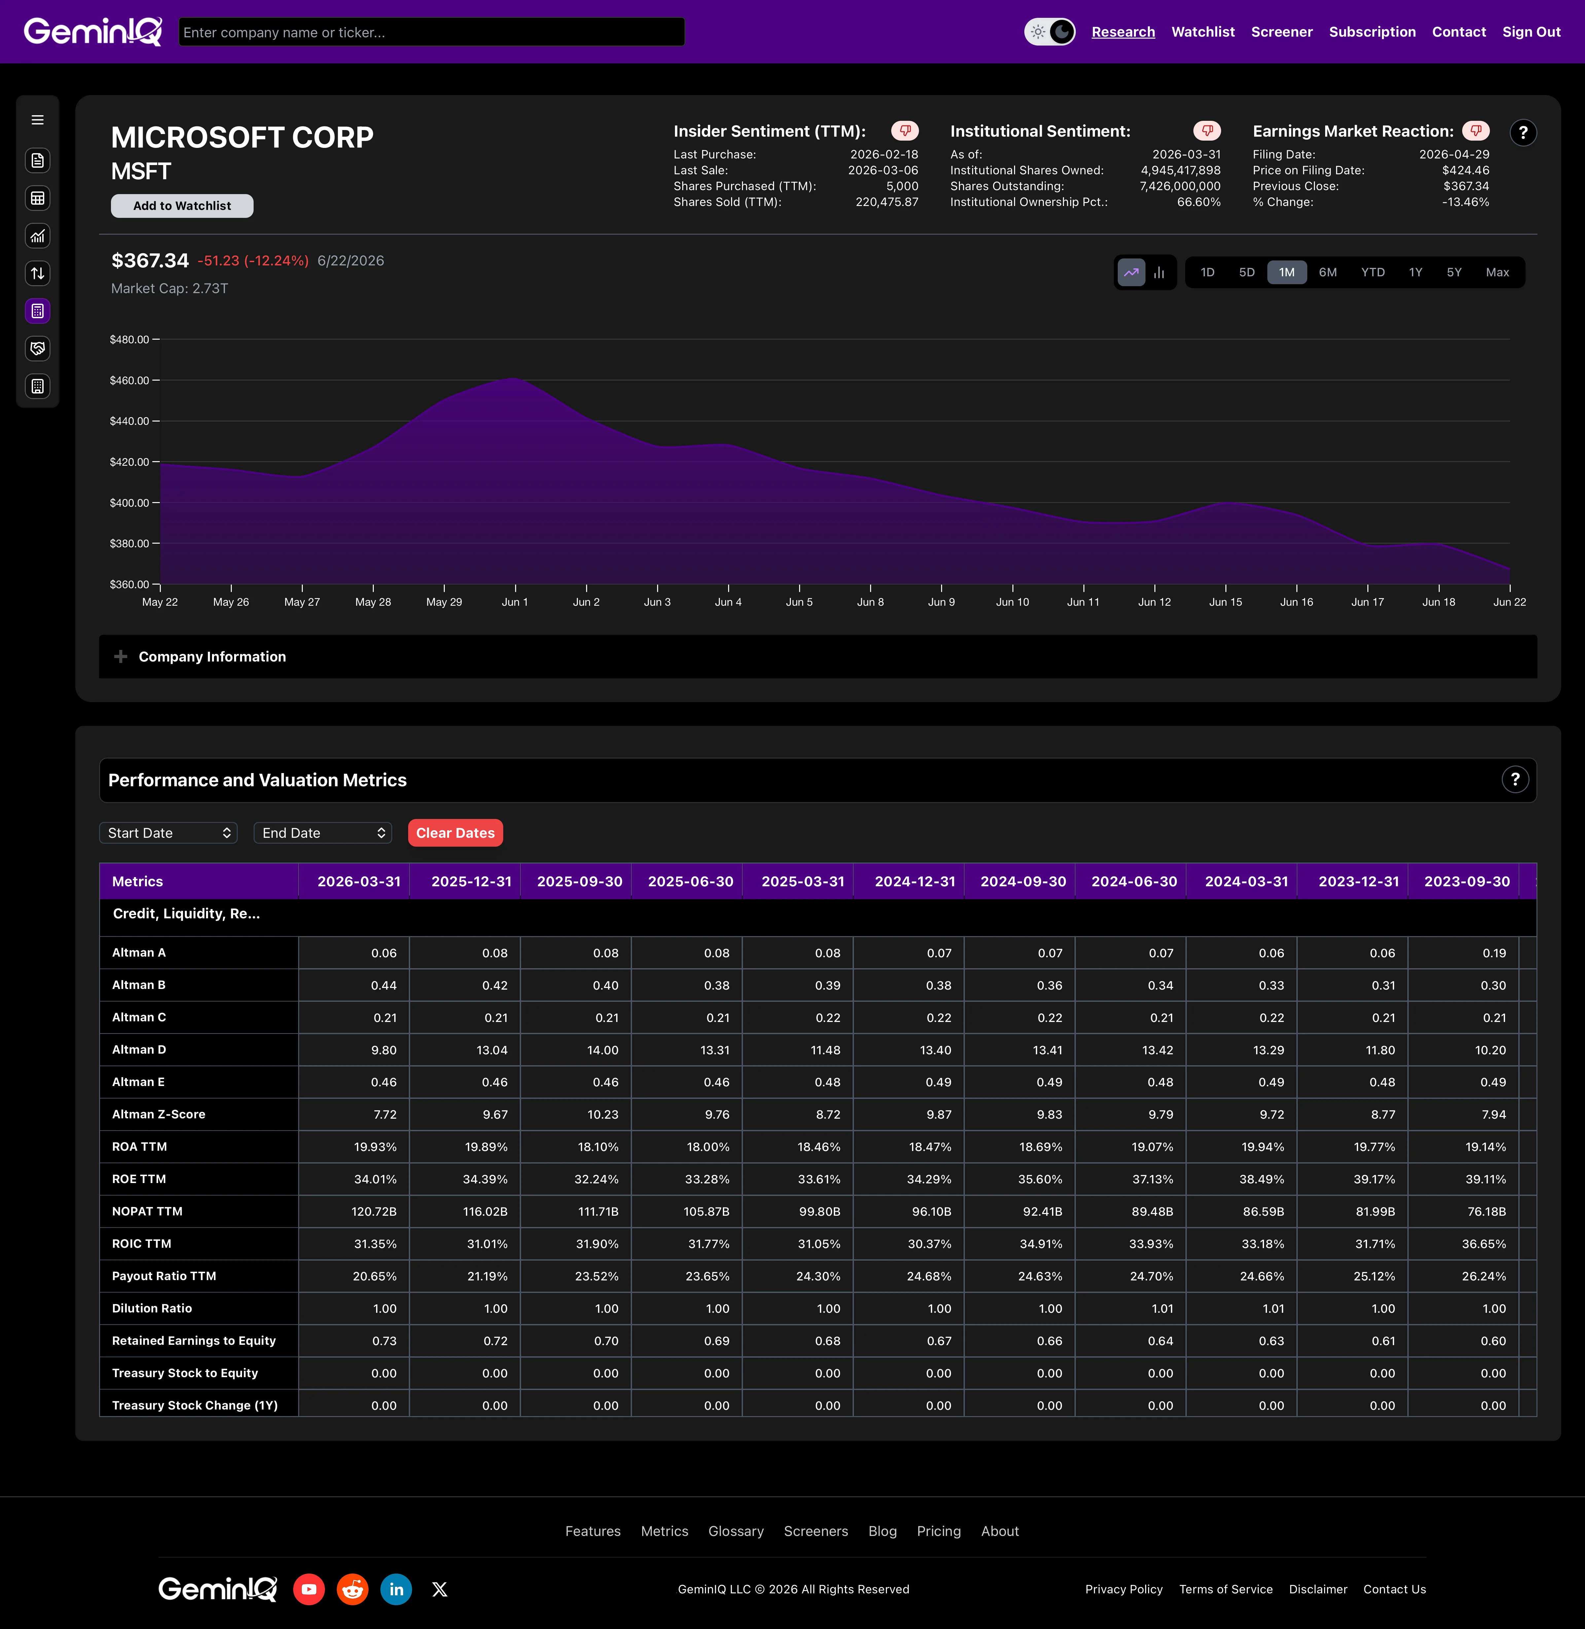Viewport: 1585px width, 1629px height.
Task: Open the Contact Us footer link
Action: (x=1394, y=1589)
